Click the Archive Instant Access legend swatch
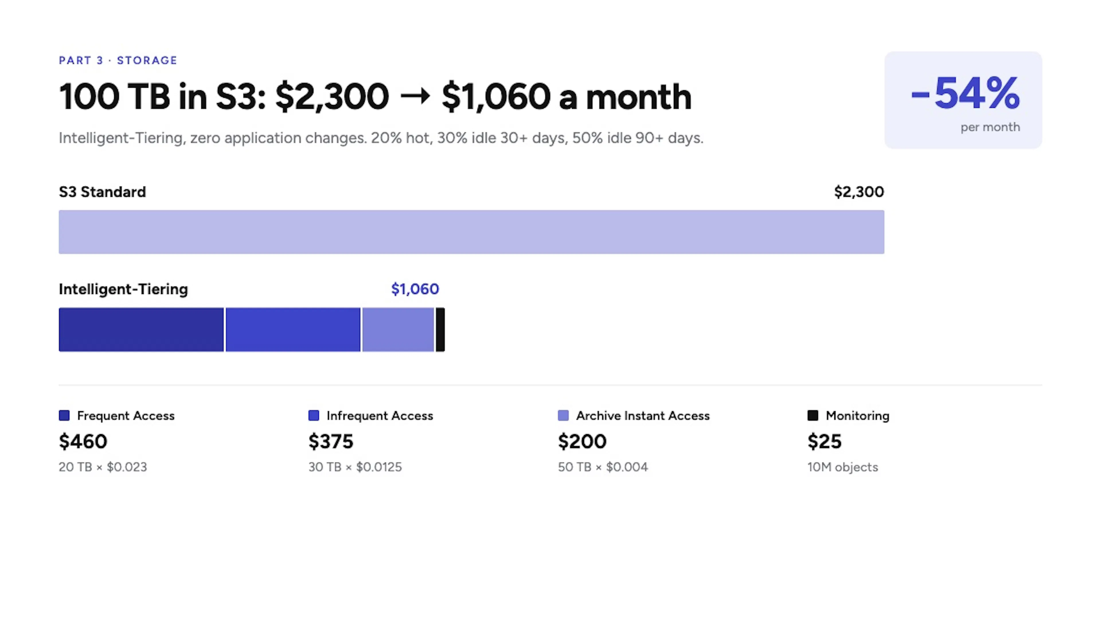Screen dimensions: 1101x619 [563, 415]
